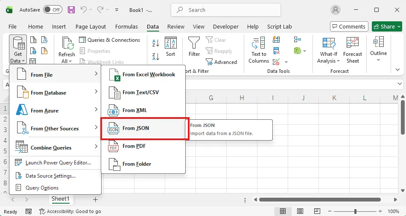Click the zoom slider handle
The height and width of the screenshot is (216, 406).
click(x=356, y=211)
